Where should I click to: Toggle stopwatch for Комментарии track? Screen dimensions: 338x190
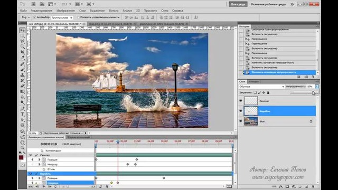pyautogui.click(x=42, y=151)
